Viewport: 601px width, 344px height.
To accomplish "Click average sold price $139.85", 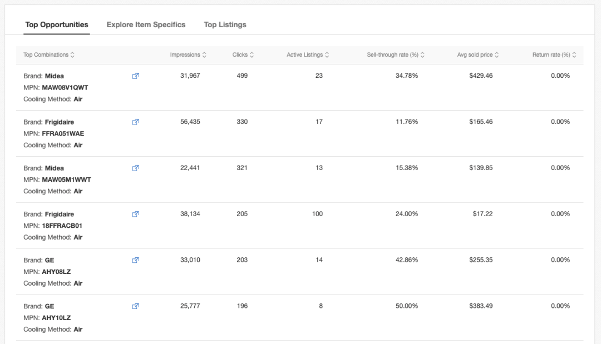I will tap(481, 168).
